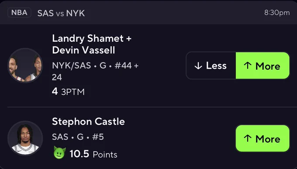The height and width of the screenshot is (169, 297).
Task: Click the NYK team abbreviation in header
Action: pos(76,13)
